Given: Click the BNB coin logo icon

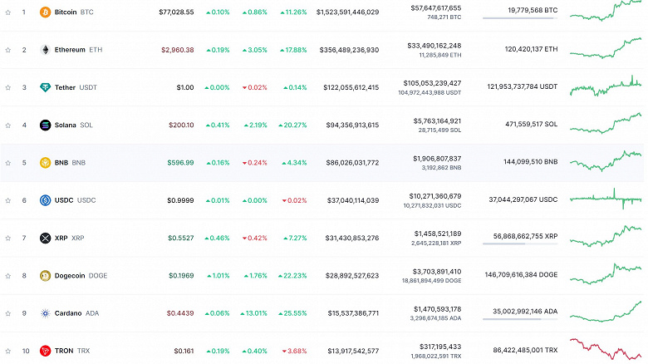Looking at the screenshot, I should [x=45, y=163].
